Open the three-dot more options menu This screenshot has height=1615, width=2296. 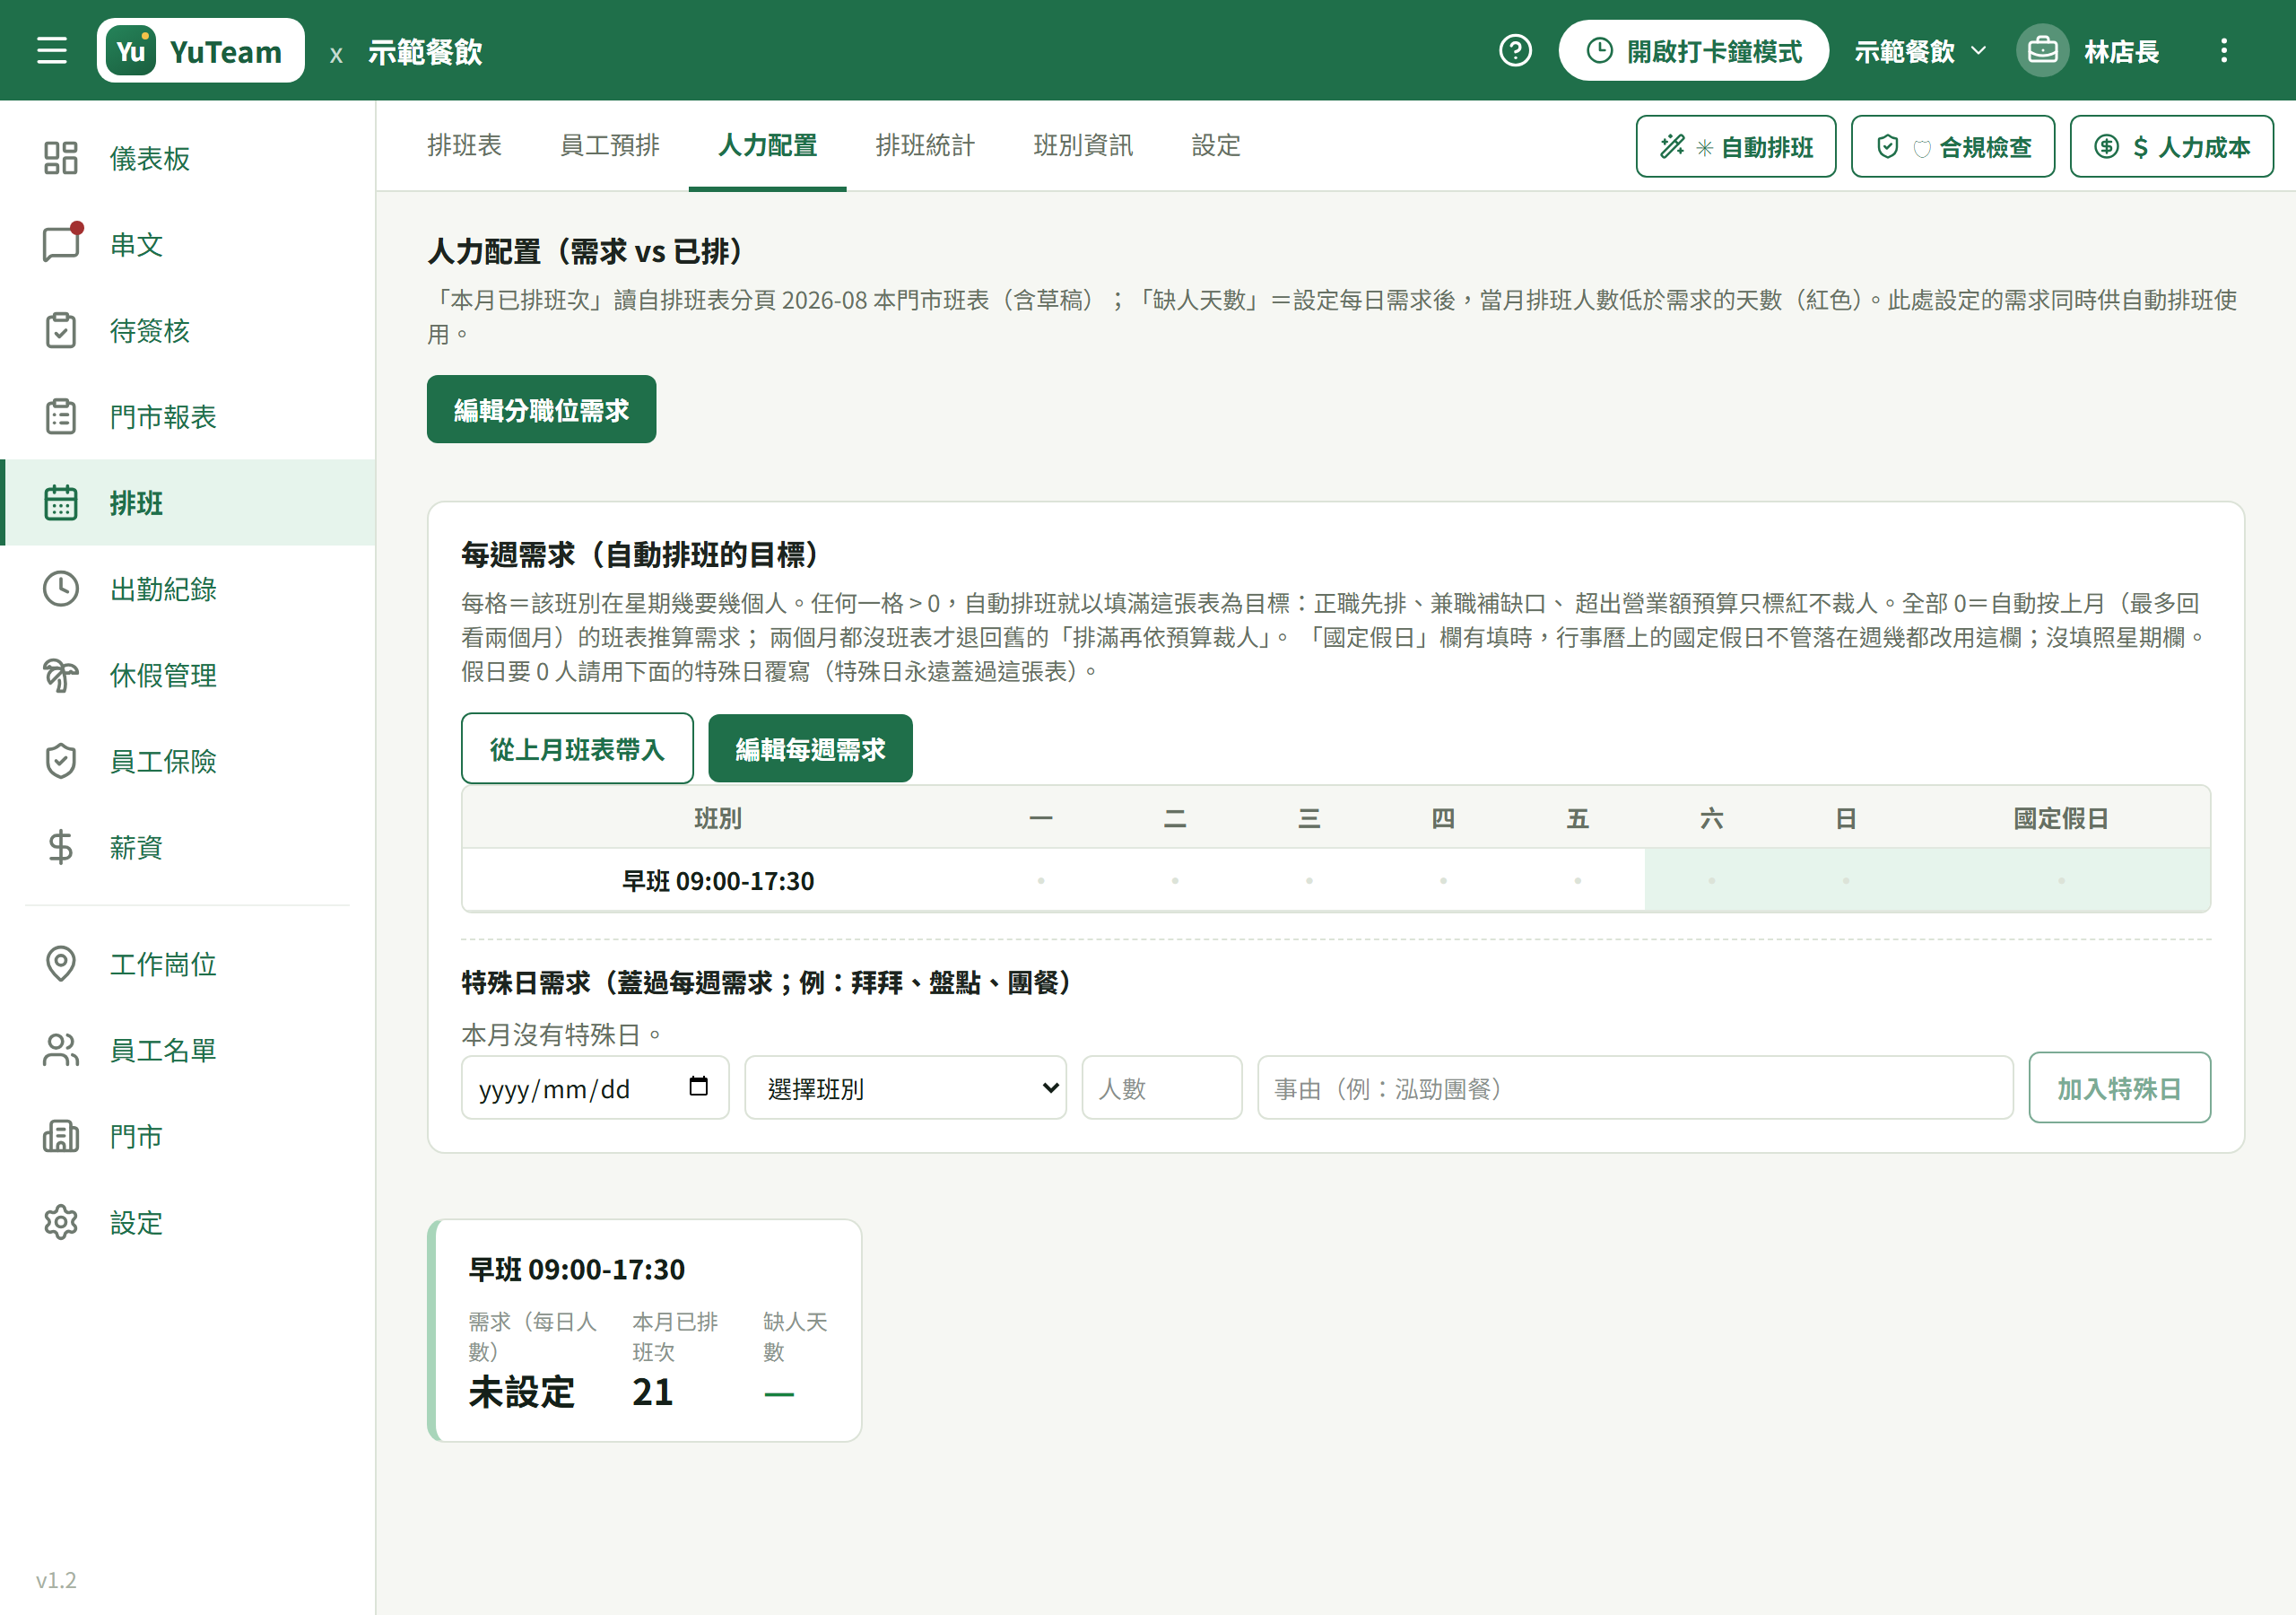2224,50
